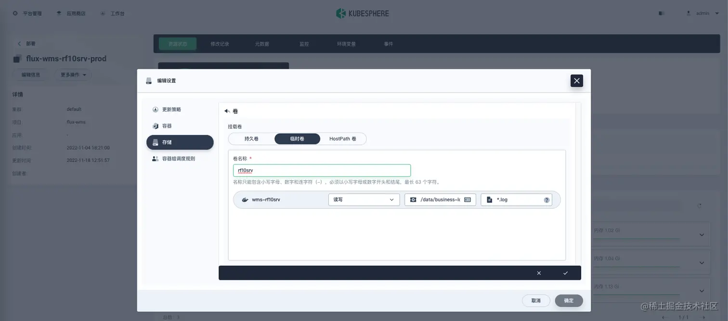Viewport: 728px width, 321px height.
Task: Click the /data/business mount path field
Action: coord(440,199)
